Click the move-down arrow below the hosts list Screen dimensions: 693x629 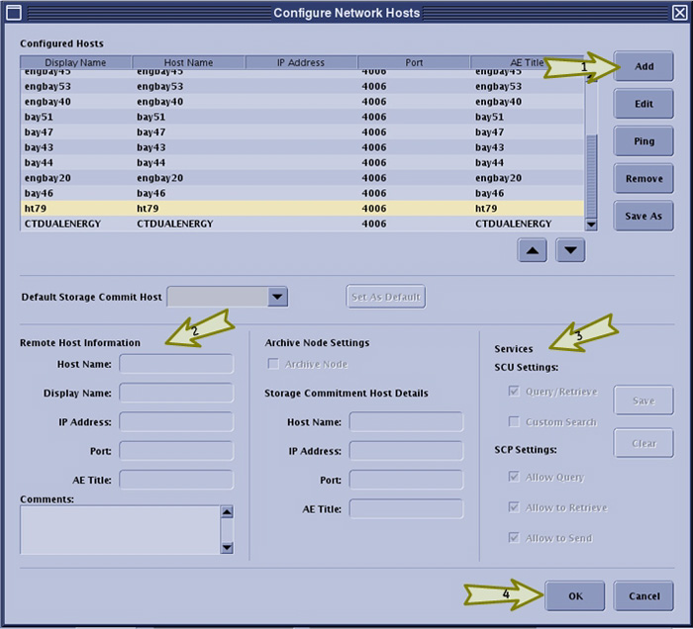point(570,250)
